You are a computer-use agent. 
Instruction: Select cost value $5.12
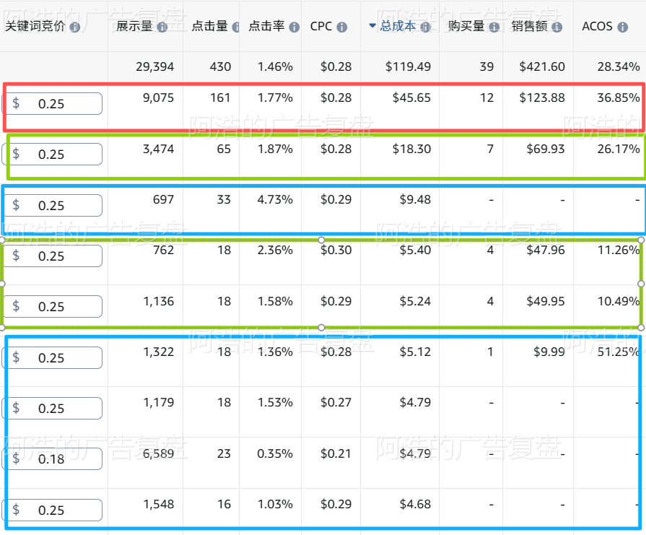(x=415, y=352)
